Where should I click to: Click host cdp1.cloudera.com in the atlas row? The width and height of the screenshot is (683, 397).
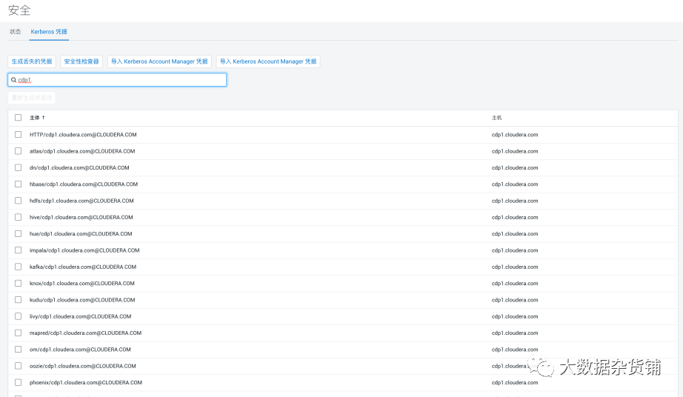(515, 152)
